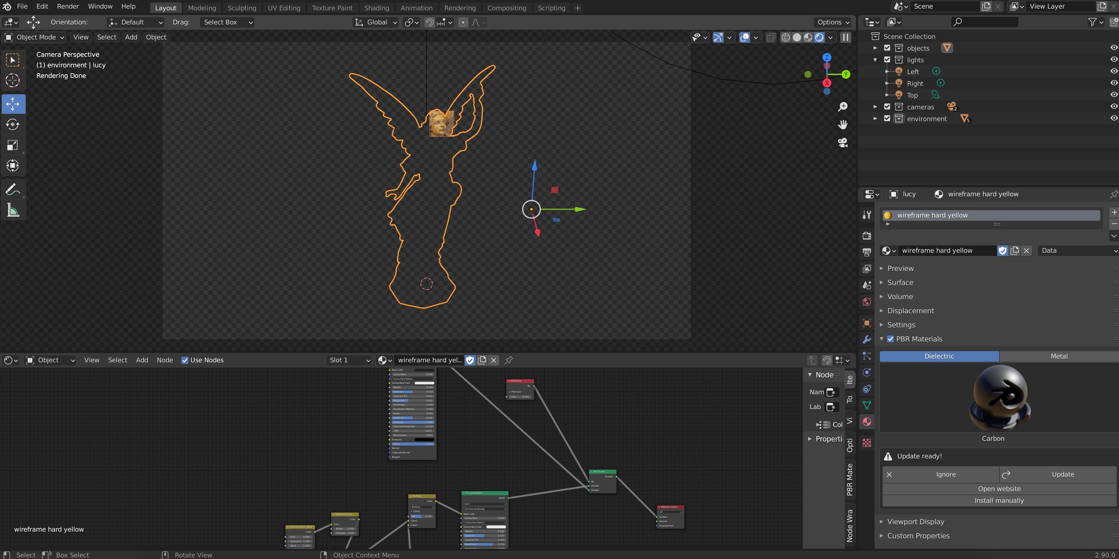Uncheck the objects collection checkbox
1119x559 pixels.
[887, 48]
